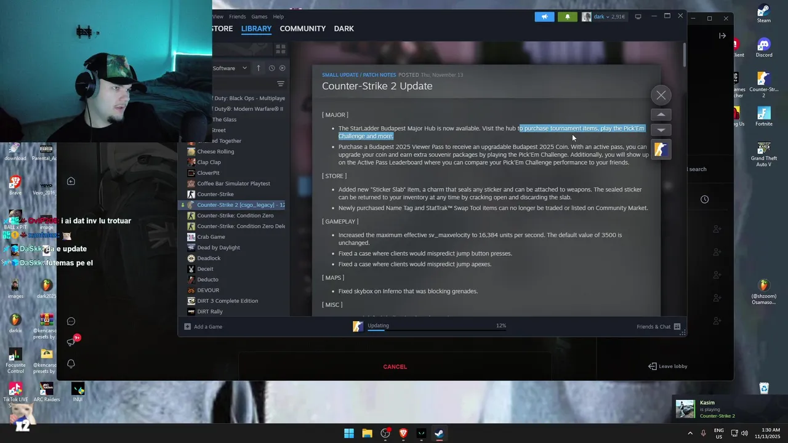Show hidden system tray icons chevron

690,433
